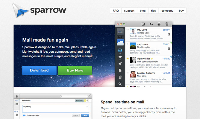Open starred messages in the sidebar

120,57
